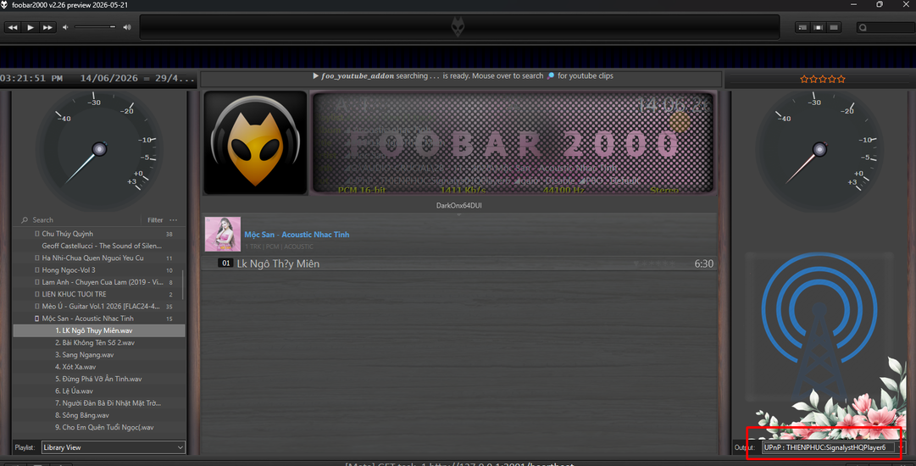Expand the LIEN KHUC TUOI TRE folder

[x=36, y=294]
